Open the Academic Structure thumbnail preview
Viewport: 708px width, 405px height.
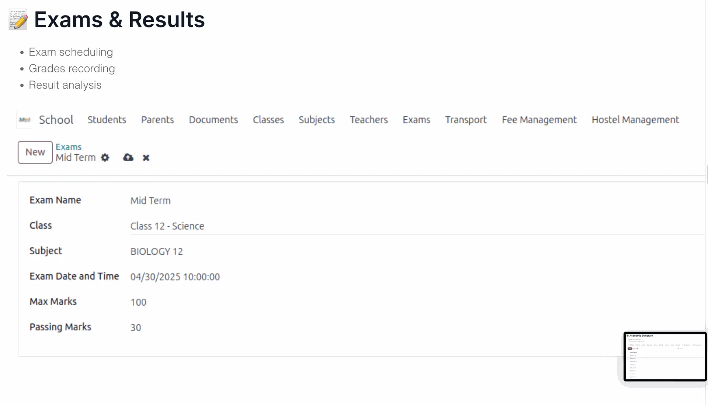(x=665, y=356)
